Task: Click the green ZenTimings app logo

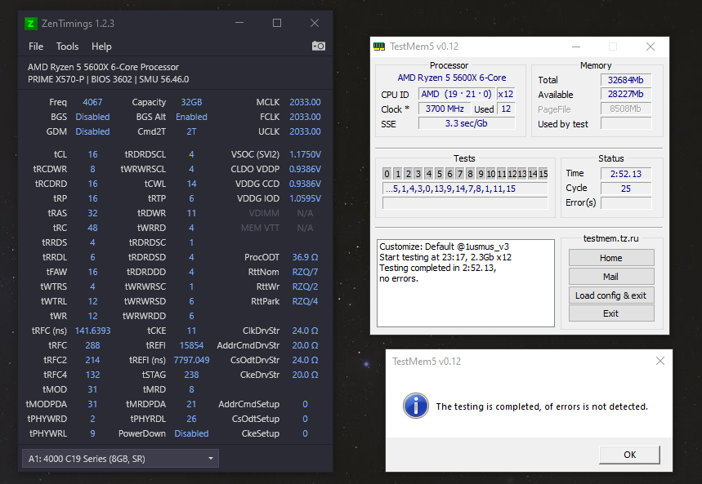Action: point(30,23)
